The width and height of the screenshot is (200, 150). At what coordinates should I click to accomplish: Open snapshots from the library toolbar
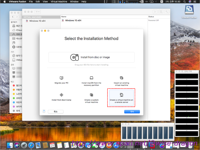point(161,12)
